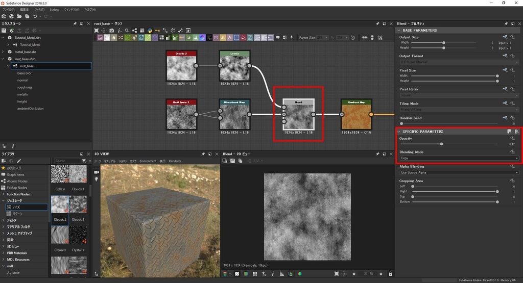Click the Text node 'A' icon
Screen dimensions: 523x283
[x=229, y=38]
